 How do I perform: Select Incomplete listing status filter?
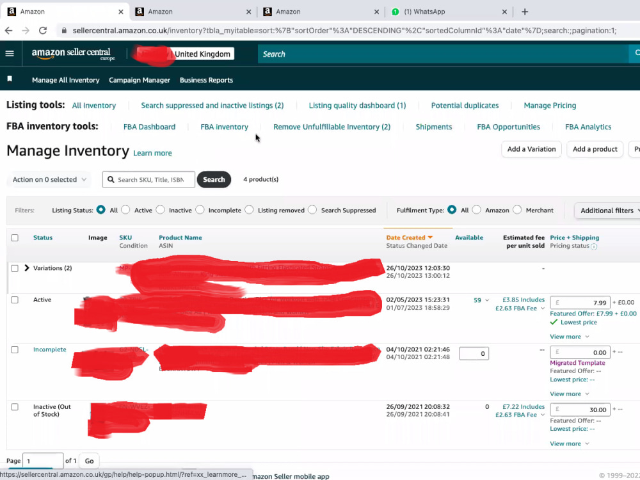200,210
